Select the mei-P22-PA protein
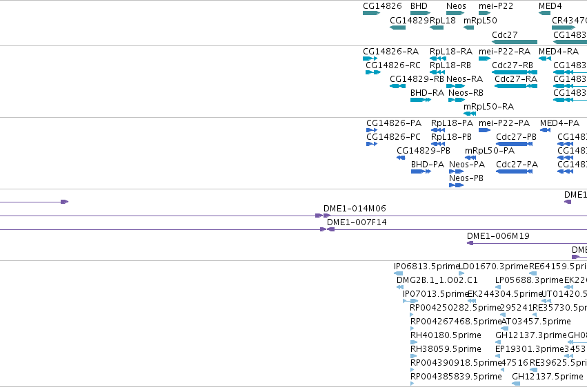Screen dimensions: 587x387 pos(484,130)
